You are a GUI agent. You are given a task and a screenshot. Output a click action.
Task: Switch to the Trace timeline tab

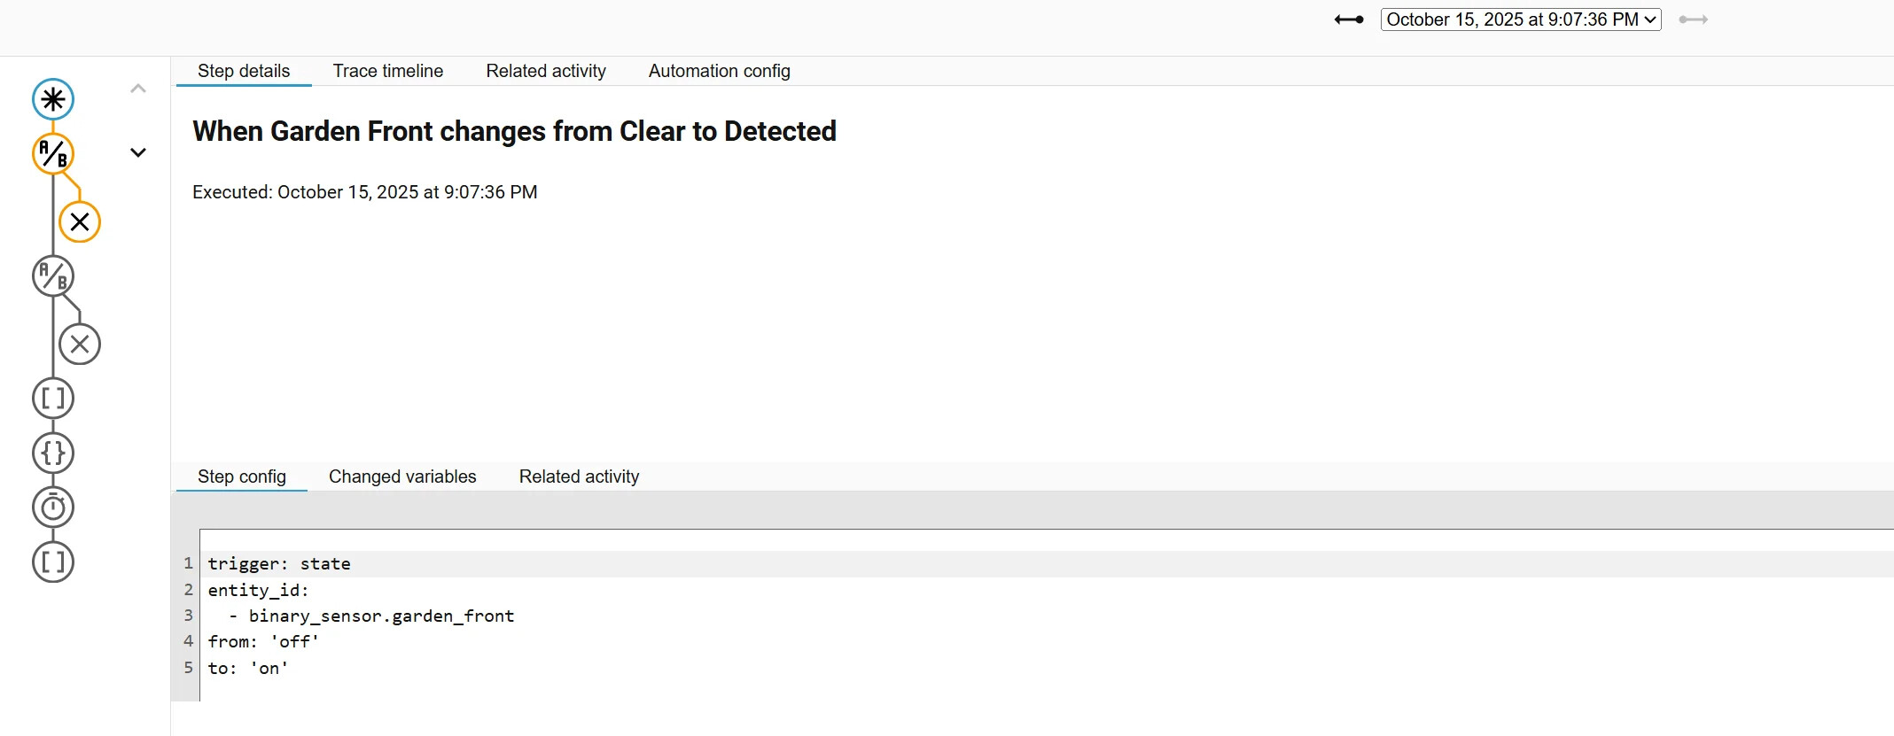click(x=388, y=71)
